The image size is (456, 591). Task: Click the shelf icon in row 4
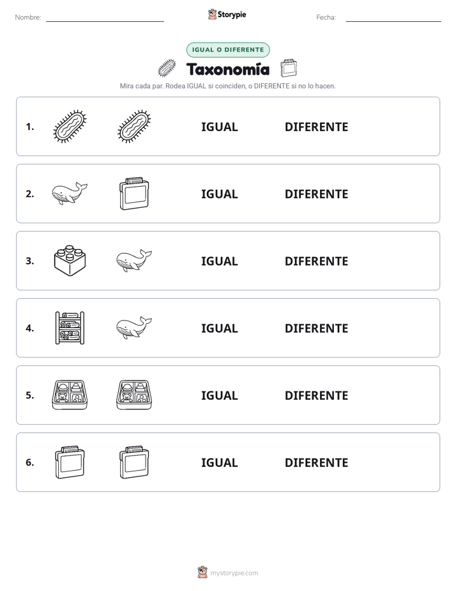point(70,327)
